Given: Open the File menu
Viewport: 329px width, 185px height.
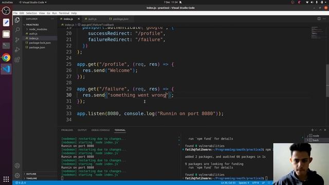Looking at the screenshot, I should (x=15, y=13).
